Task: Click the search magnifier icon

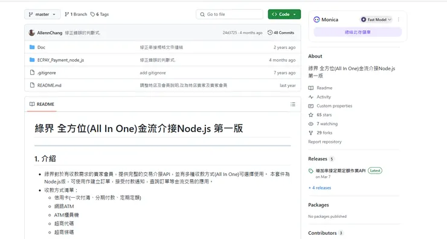Action: coord(202,15)
